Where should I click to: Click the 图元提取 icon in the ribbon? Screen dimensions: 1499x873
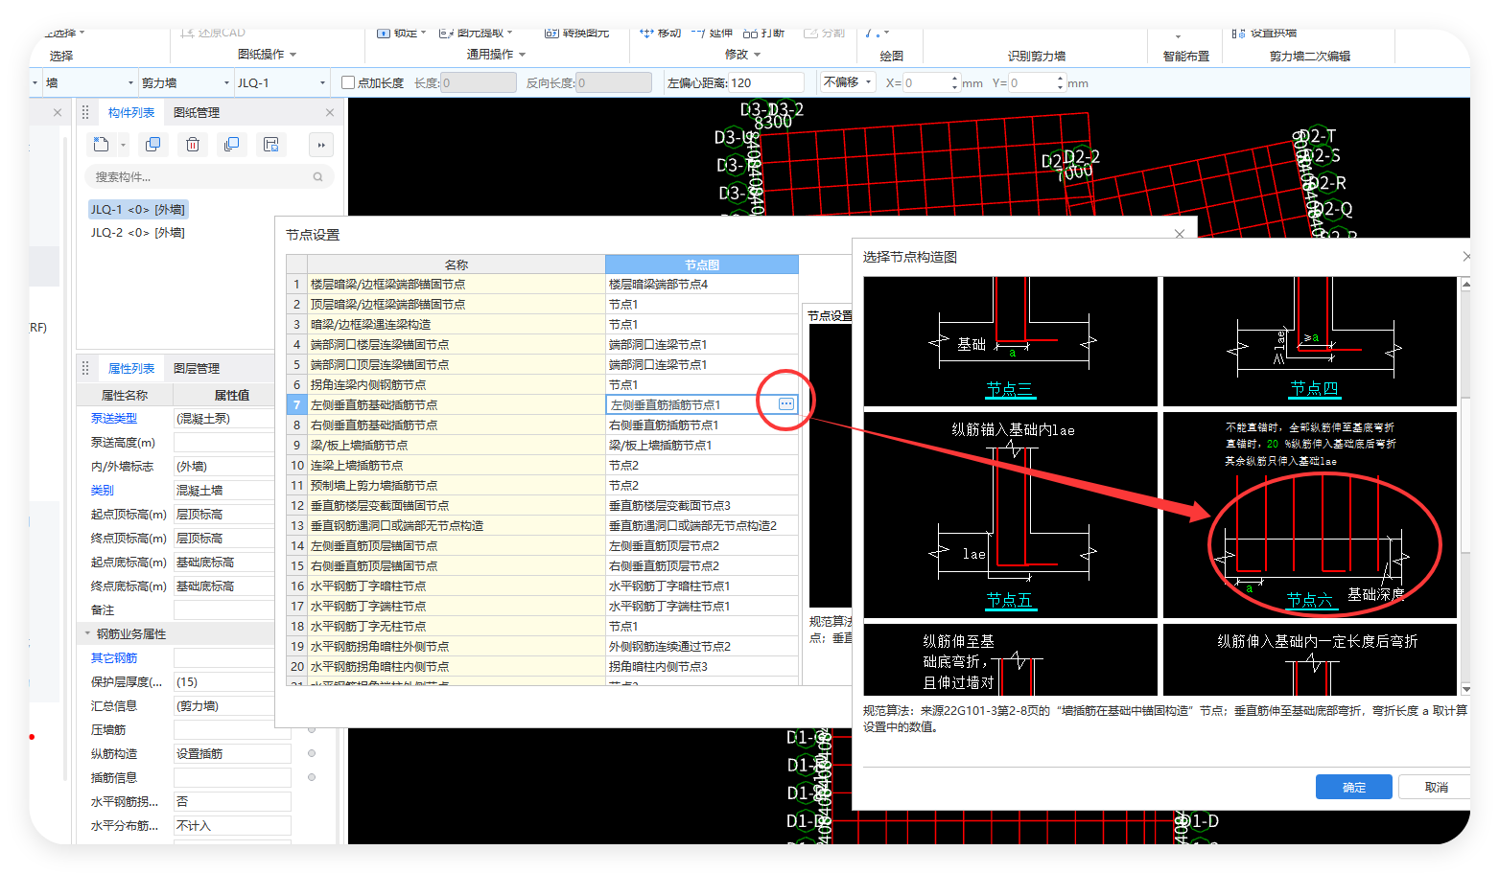click(446, 34)
